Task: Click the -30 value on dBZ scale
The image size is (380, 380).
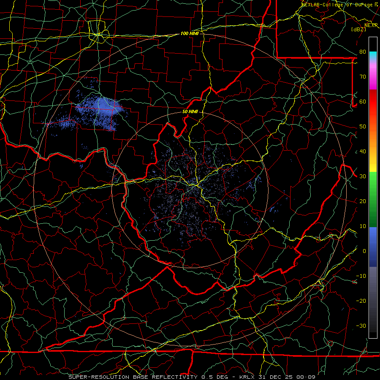Action: coord(361,326)
